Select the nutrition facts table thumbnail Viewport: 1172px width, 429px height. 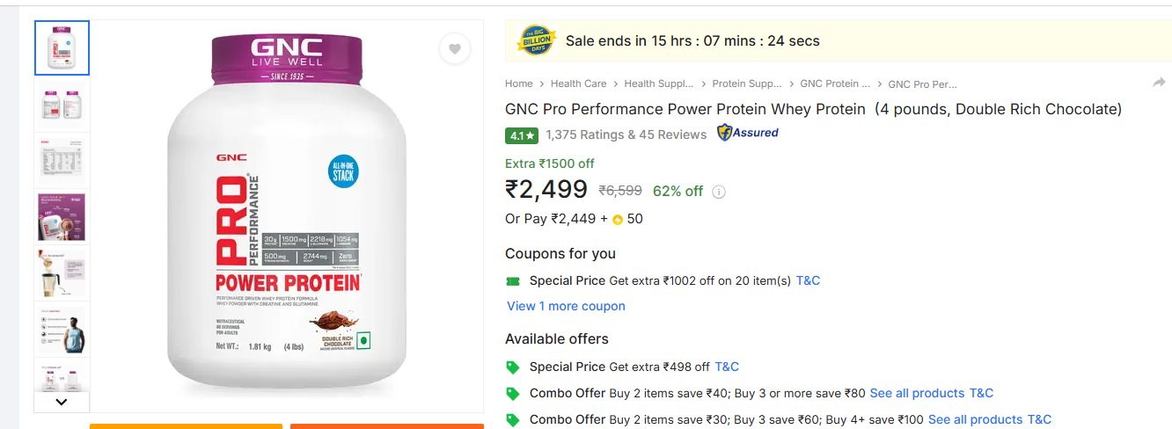(x=62, y=160)
